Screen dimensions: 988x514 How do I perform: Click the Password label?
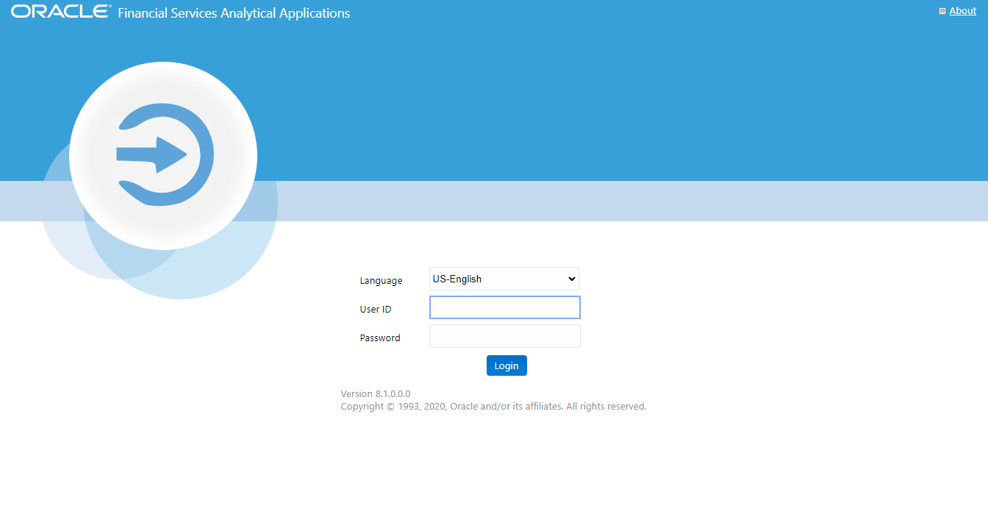(x=380, y=338)
